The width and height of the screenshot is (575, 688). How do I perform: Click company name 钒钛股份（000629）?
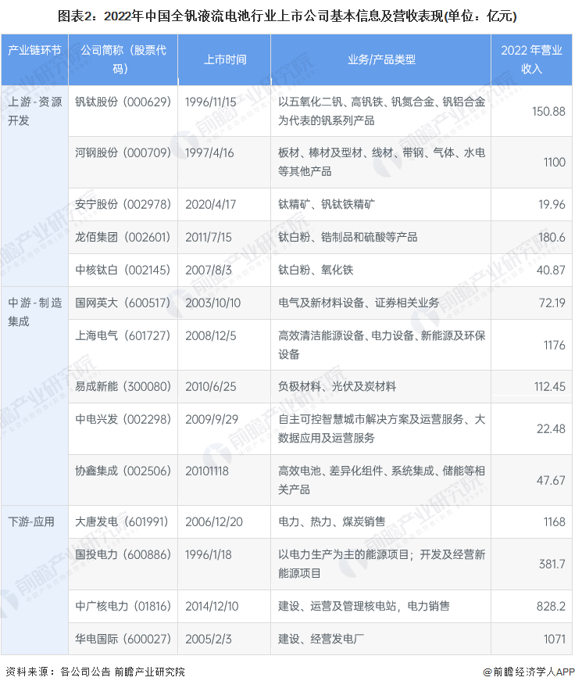(x=123, y=102)
